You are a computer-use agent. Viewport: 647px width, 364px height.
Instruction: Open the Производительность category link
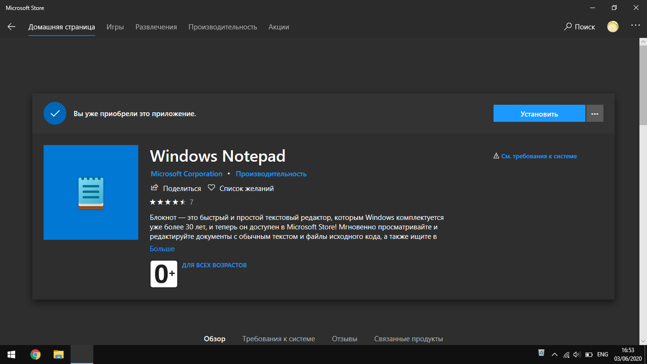point(271,174)
